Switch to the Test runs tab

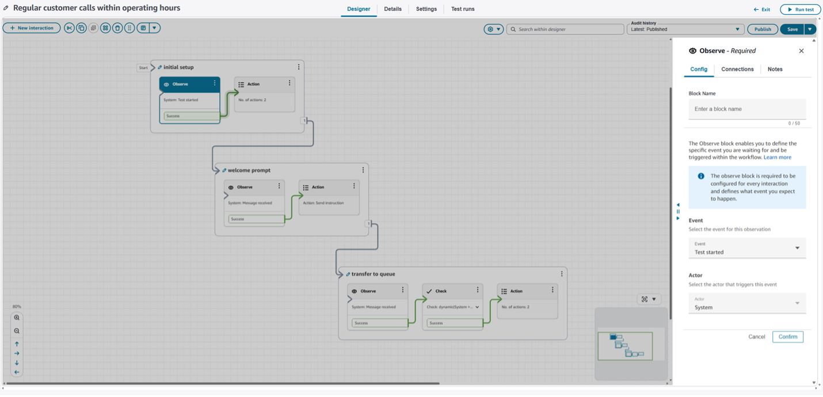463,9
